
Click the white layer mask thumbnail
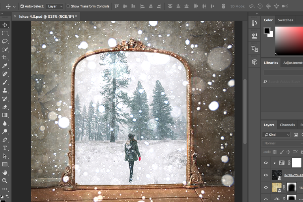tap(296, 163)
